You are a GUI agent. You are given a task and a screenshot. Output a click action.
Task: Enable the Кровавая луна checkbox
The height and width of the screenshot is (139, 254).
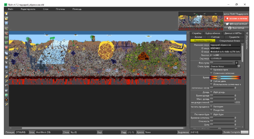coord(211,70)
